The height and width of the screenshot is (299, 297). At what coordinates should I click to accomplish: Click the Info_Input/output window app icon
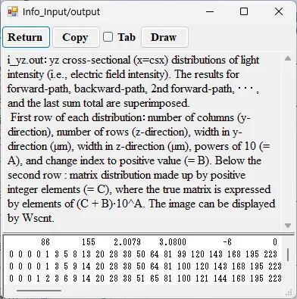[x=13, y=11]
